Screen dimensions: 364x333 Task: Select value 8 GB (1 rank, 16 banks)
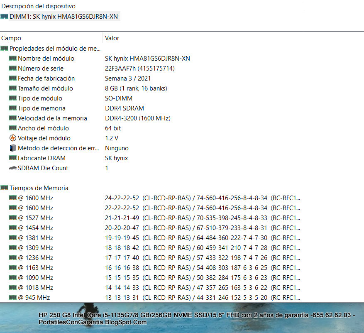136,88
